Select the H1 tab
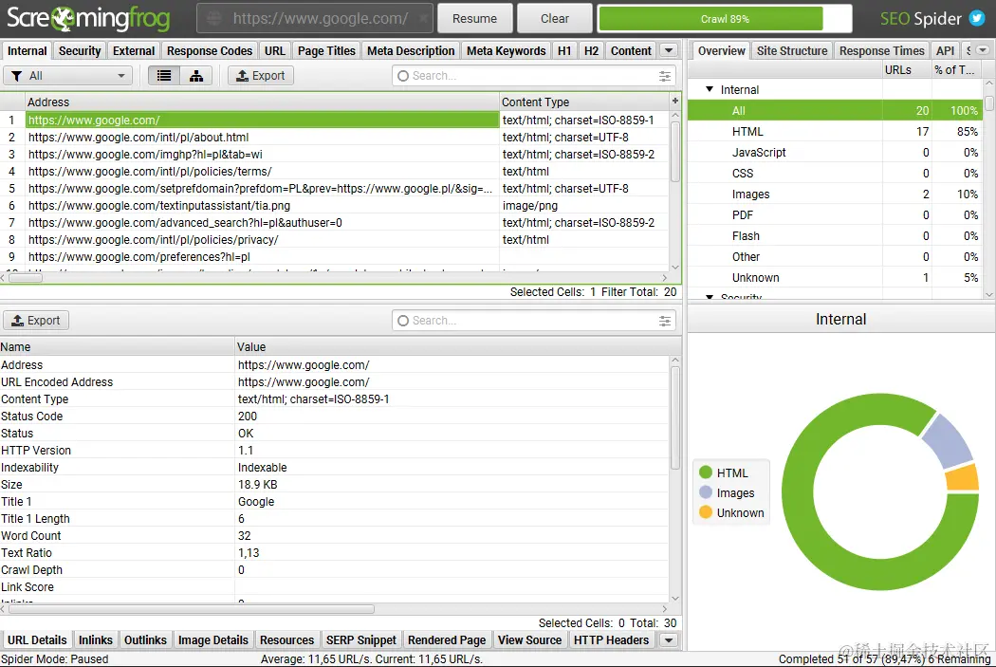The image size is (996, 667). pos(564,51)
